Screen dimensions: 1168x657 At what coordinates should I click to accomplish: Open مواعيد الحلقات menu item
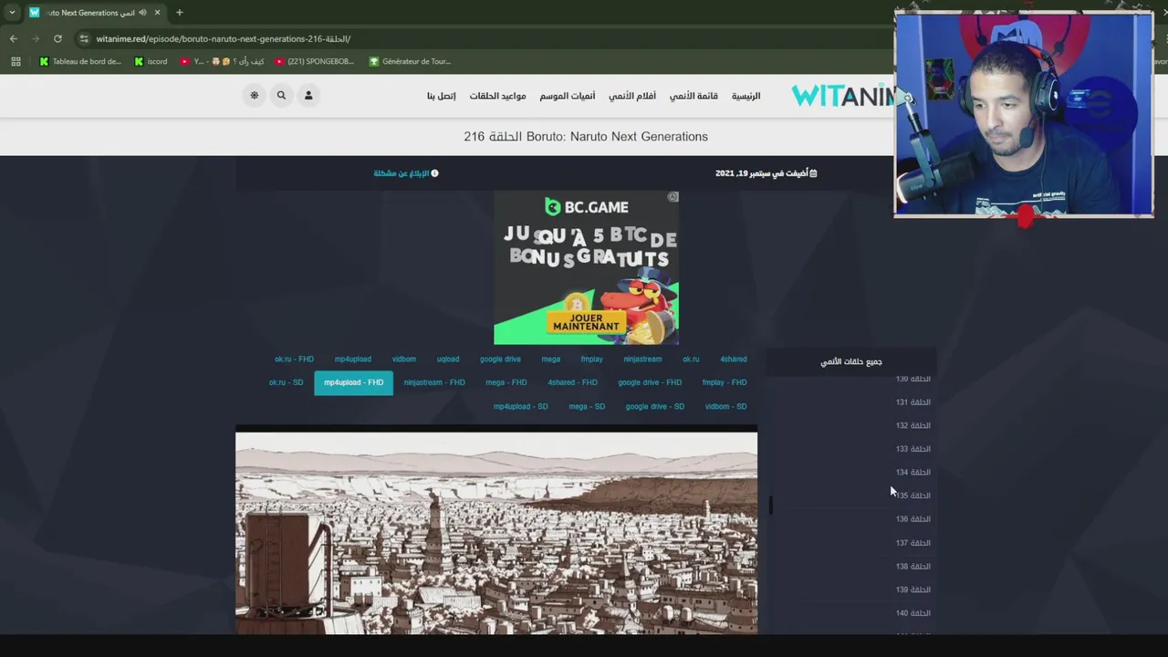pyautogui.click(x=497, y=96)
